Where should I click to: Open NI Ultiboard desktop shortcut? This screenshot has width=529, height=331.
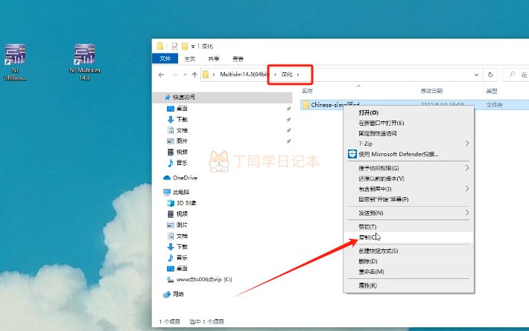(x=15, y=62)
